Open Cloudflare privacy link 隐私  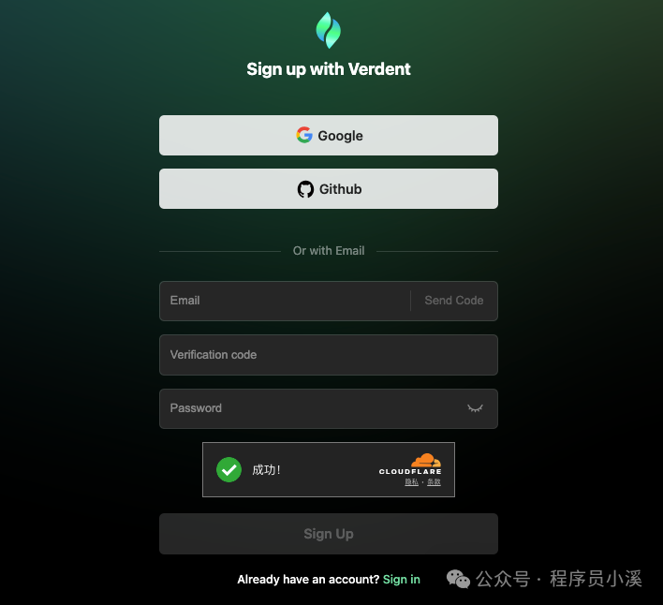tap(411, 482)
